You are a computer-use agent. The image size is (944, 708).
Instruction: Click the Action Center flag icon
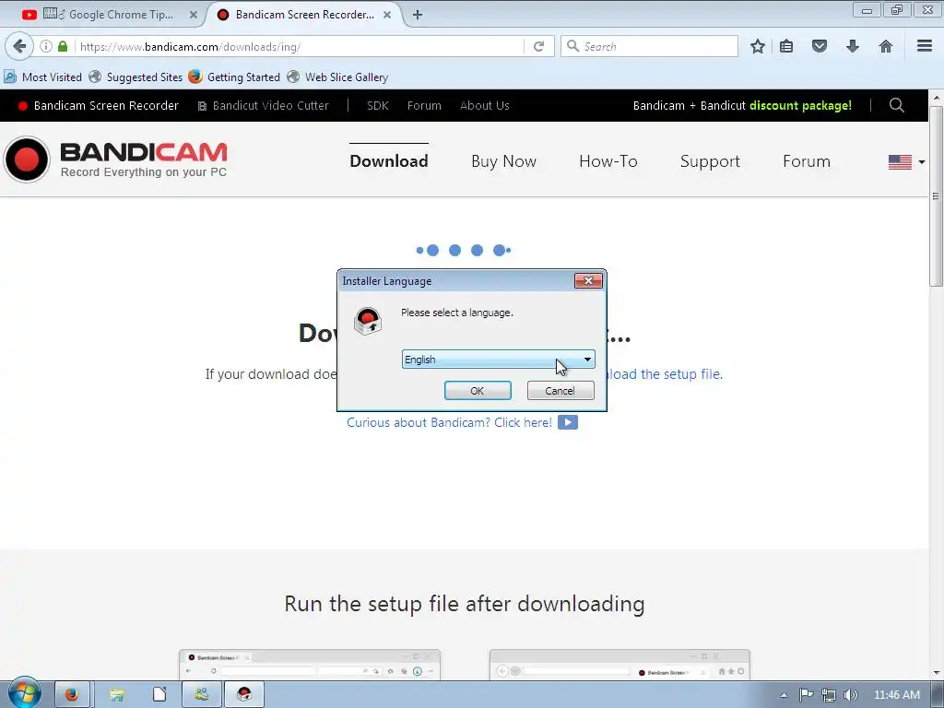pyautogui.click(x=806, y=695)
